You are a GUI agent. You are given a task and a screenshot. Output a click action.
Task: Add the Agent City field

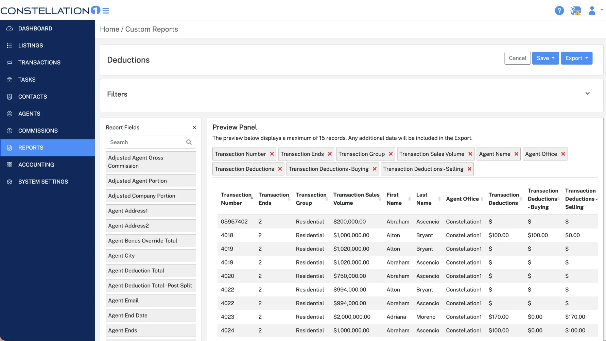click(151, 256)
